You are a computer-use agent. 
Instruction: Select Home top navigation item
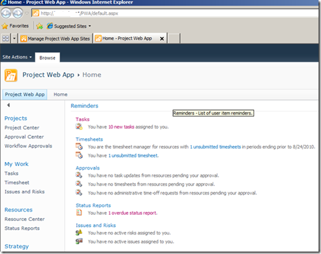click(x=61, y=94)
